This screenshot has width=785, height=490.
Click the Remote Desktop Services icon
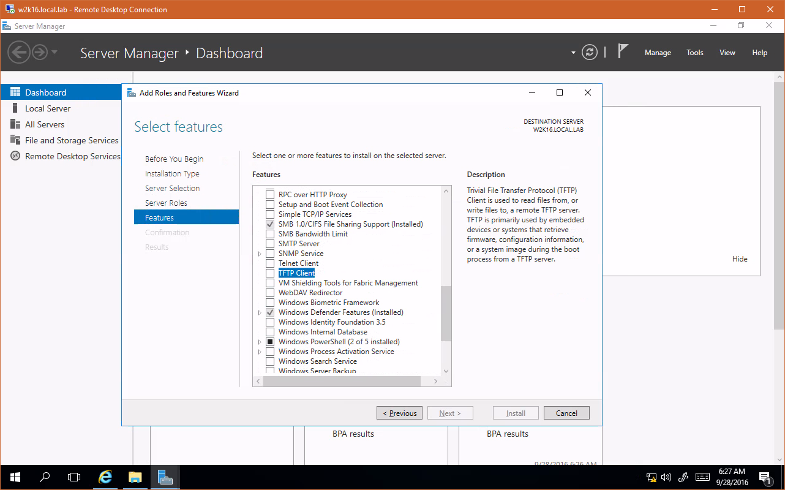15,156
